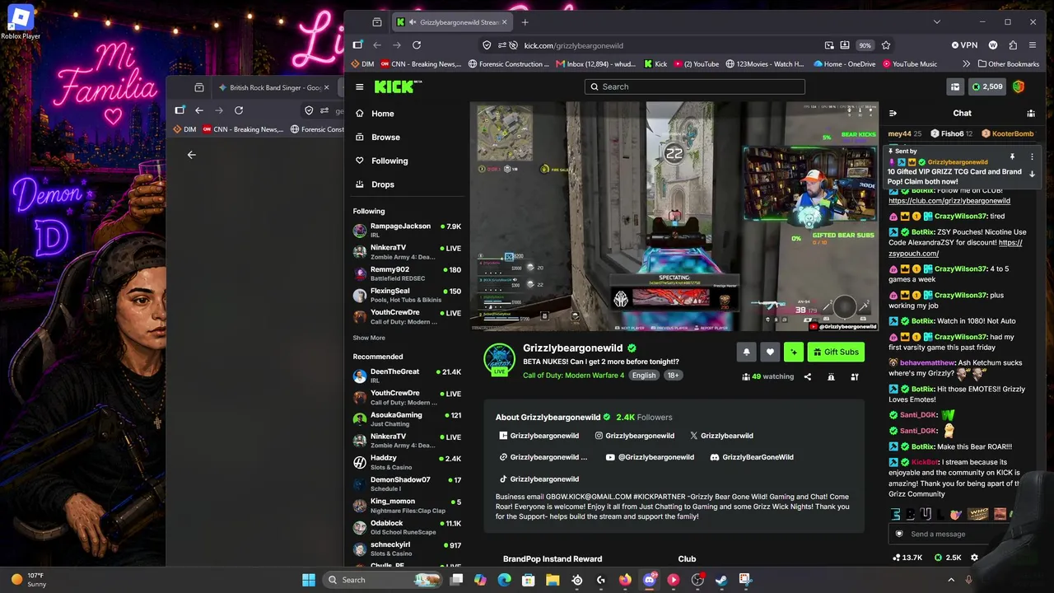The height and width of the screenshot is (593, 1054).
Task: Open the profile avatar menu on Kick
Action: coord(1019,86)
